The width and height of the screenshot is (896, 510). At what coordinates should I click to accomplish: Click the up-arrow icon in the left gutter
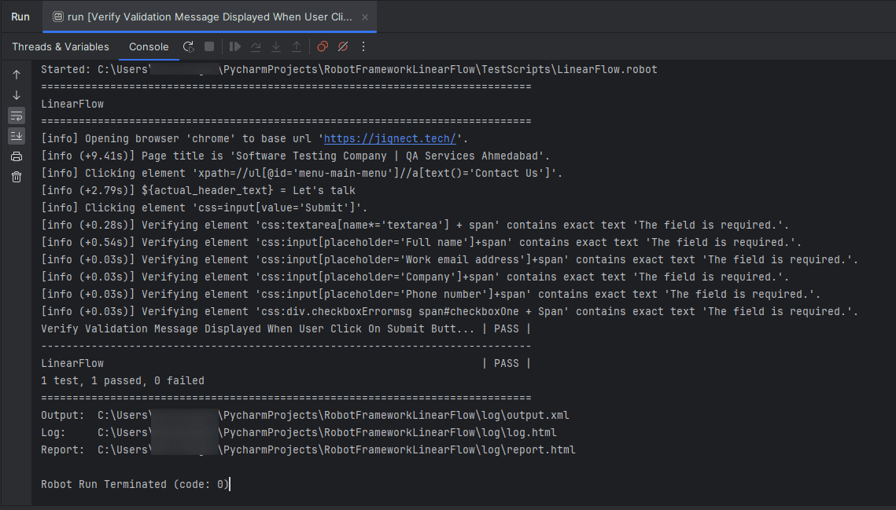tap(17, 75)
